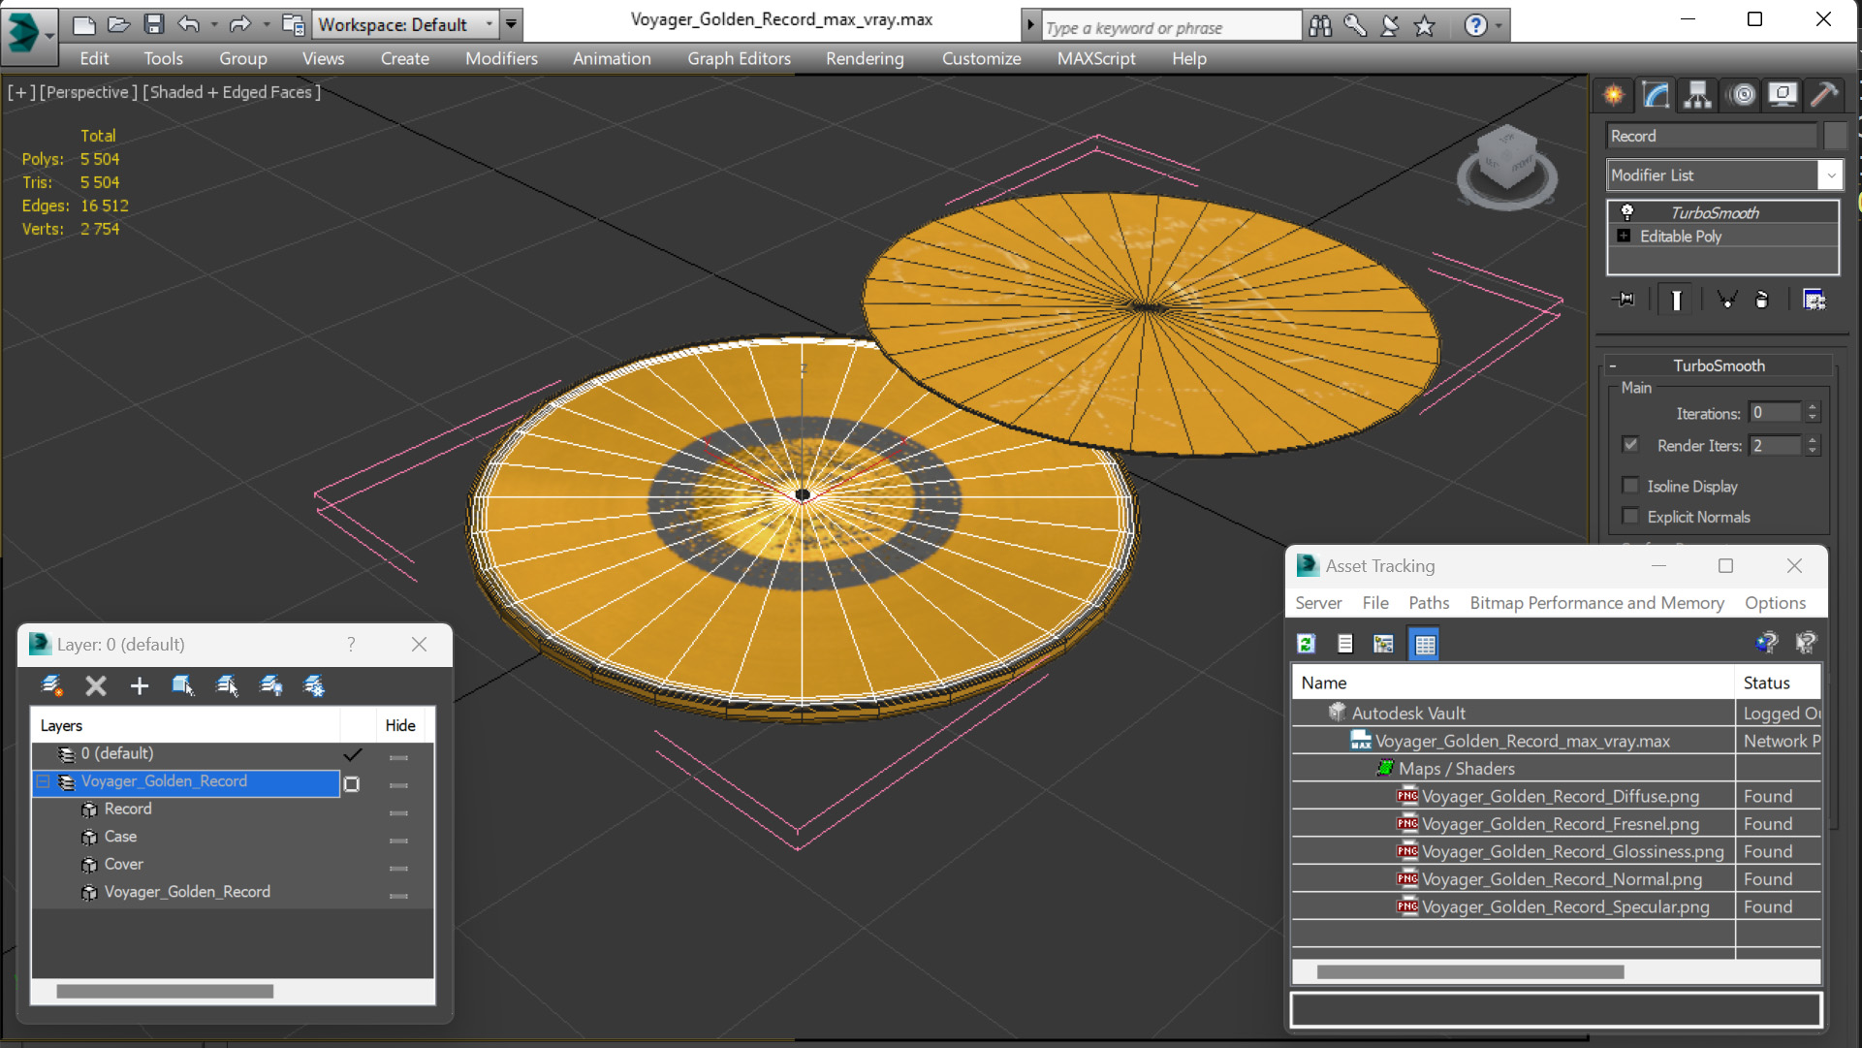Open the Hierarchy command panel tab
Screen dimensions: 1862x1048
1697,94
